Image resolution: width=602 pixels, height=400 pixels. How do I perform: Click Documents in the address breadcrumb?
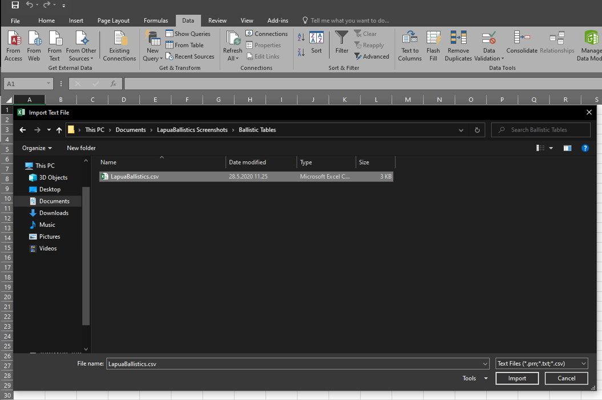pos(131,130)
